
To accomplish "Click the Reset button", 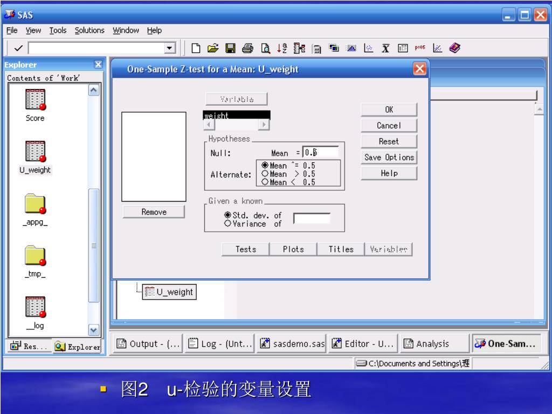I will [389, 141].
